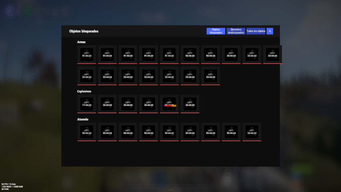Click the Armas category heading
Image resolution: width=341 pixels, height=192 pixels.
tap(81, 42)
